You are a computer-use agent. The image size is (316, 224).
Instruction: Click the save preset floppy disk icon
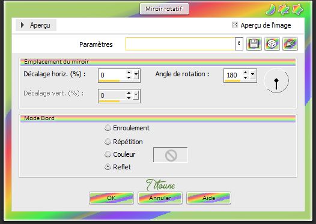tap(254, 44)
